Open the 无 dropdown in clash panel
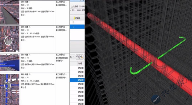This screenshot has height=105, width=192. pos(72,57)
